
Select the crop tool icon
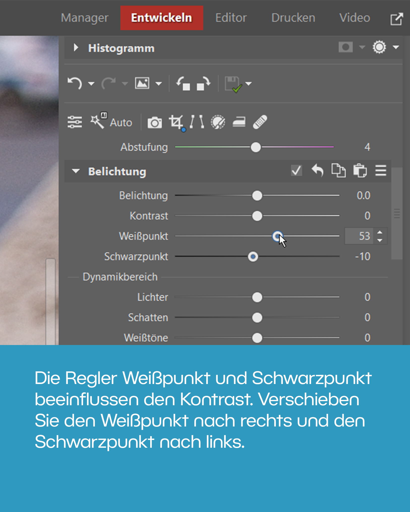pyautogui.click(x=176, y=122)
